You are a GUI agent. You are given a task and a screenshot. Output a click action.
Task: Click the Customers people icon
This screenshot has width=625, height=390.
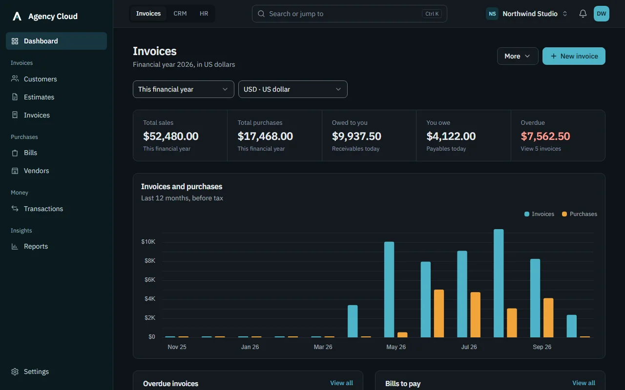15,79
